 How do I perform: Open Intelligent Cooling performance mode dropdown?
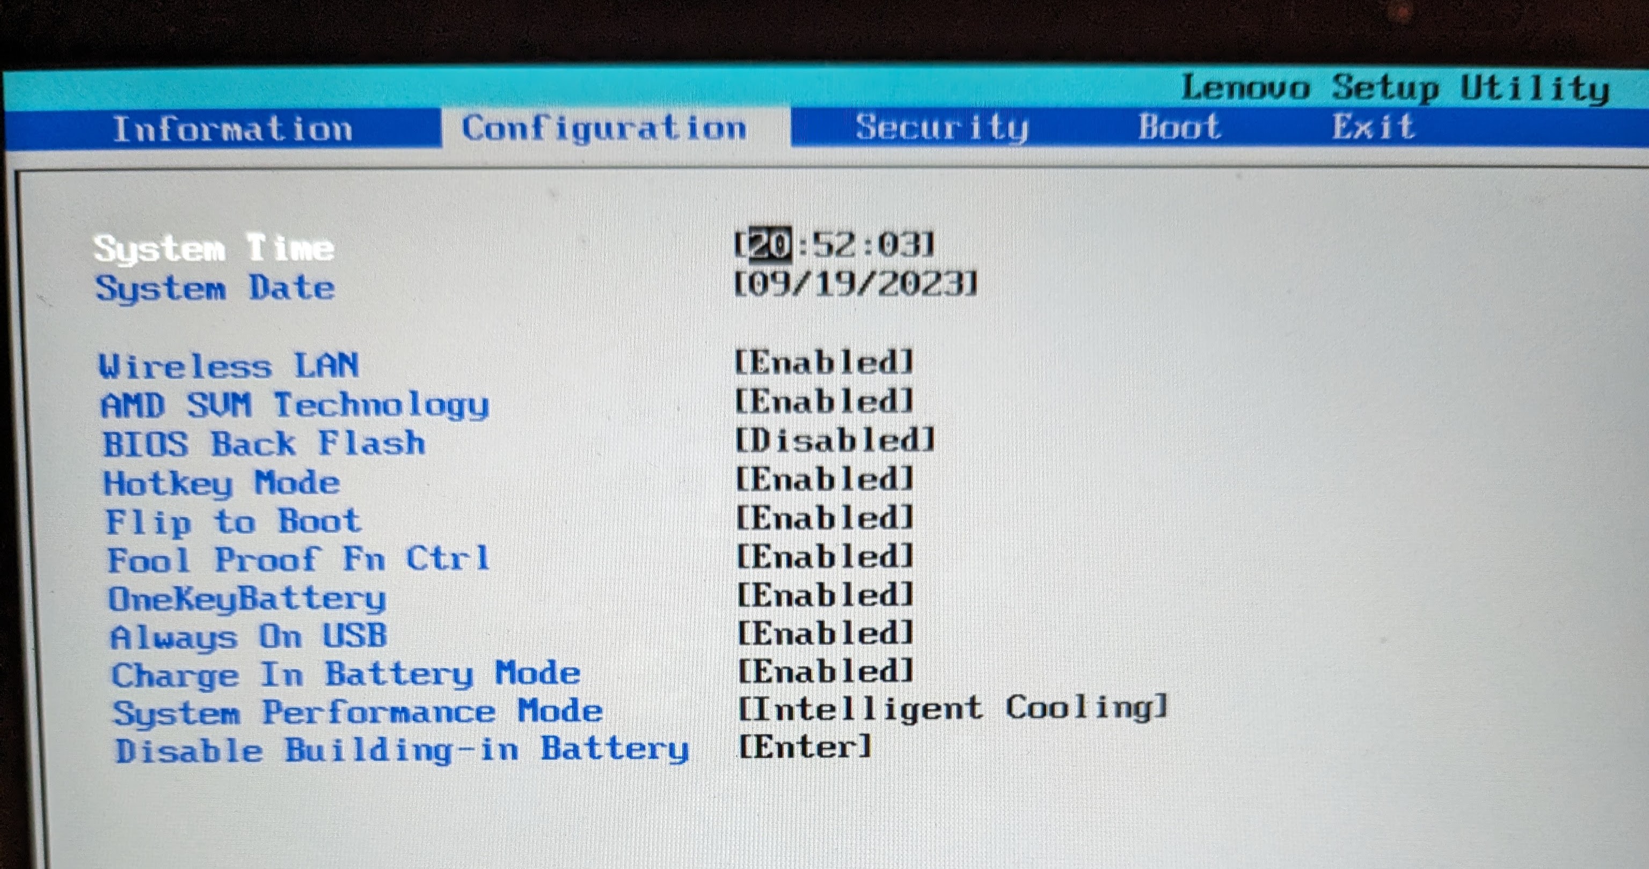coord(953,709)
